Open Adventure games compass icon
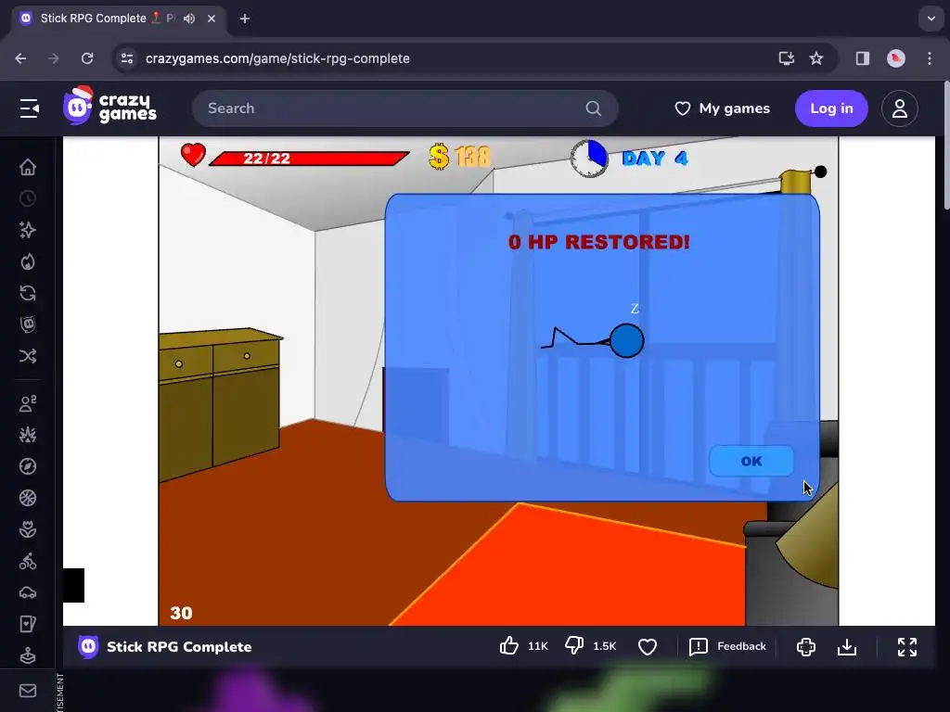The height and width of the screenshot is (712, 950). [x=28, y=466]
